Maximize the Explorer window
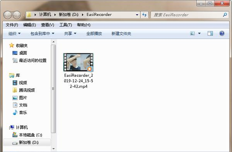This screenshot has width=232, height=152. [x=210, y=3]
